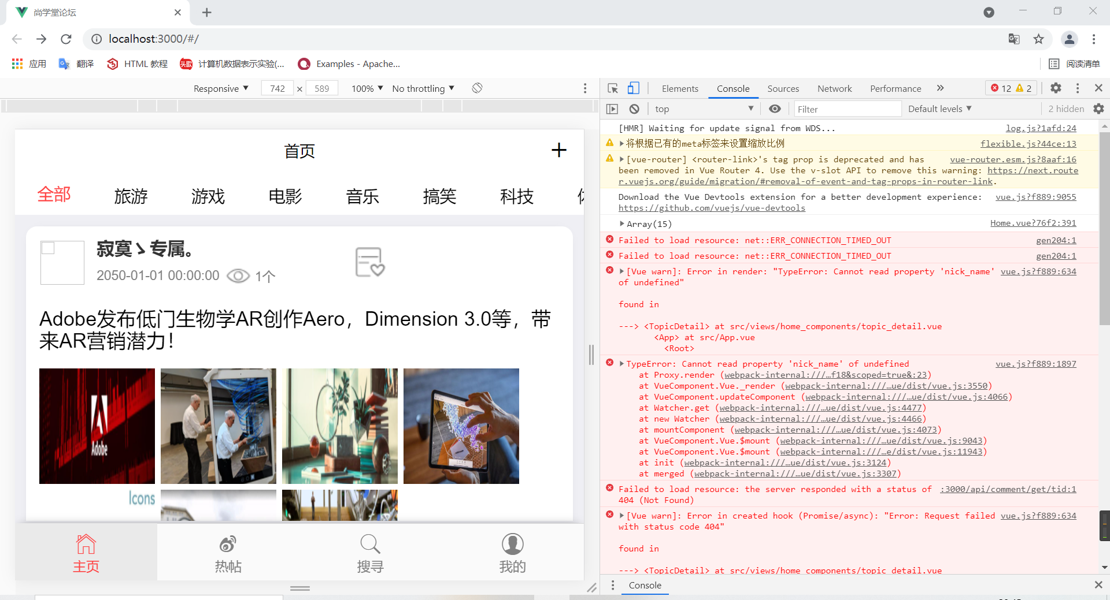Bookmark this page with the star icon
Viewport: 1110px width, 600px height.
1039,39
